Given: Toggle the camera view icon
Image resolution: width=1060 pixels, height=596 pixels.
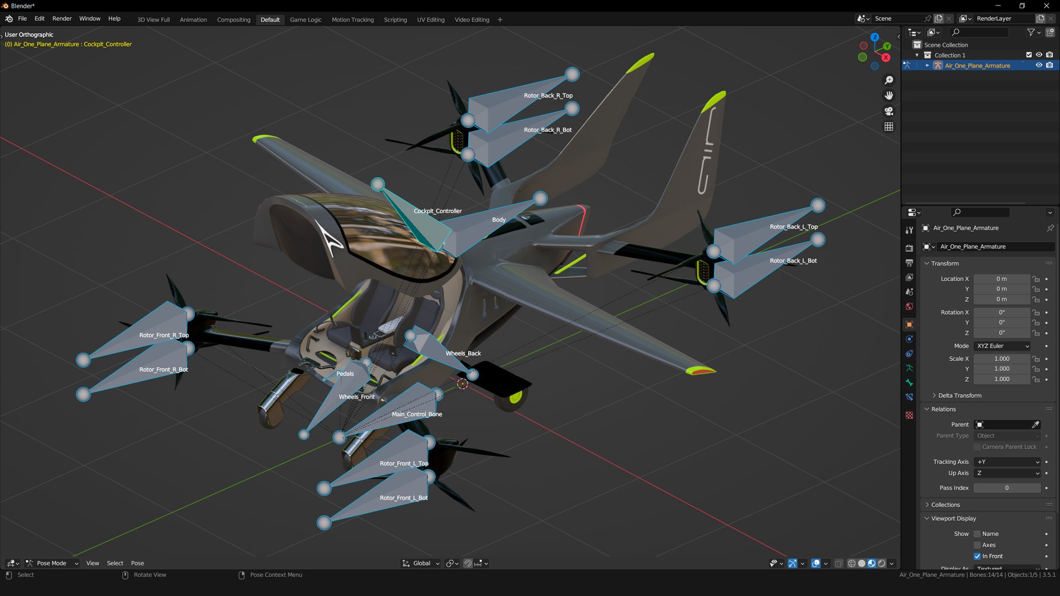Looking at the screenshot, I should point(889,111).
